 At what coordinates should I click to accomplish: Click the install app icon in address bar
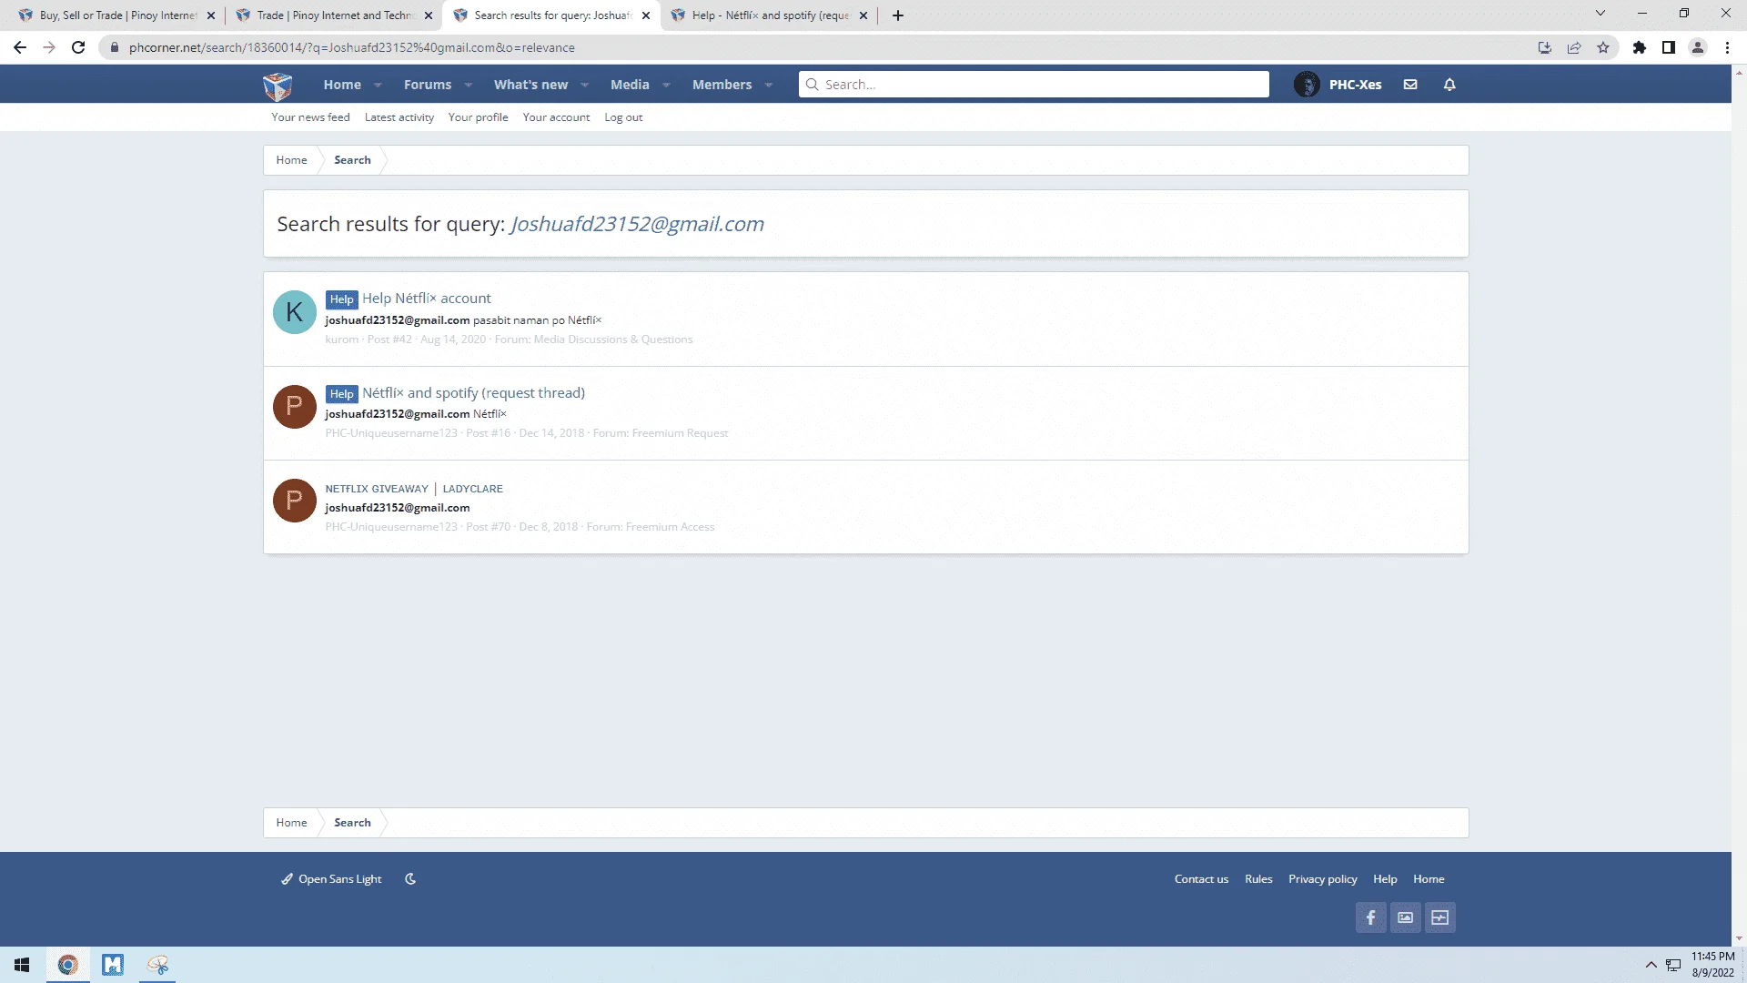1545,47
